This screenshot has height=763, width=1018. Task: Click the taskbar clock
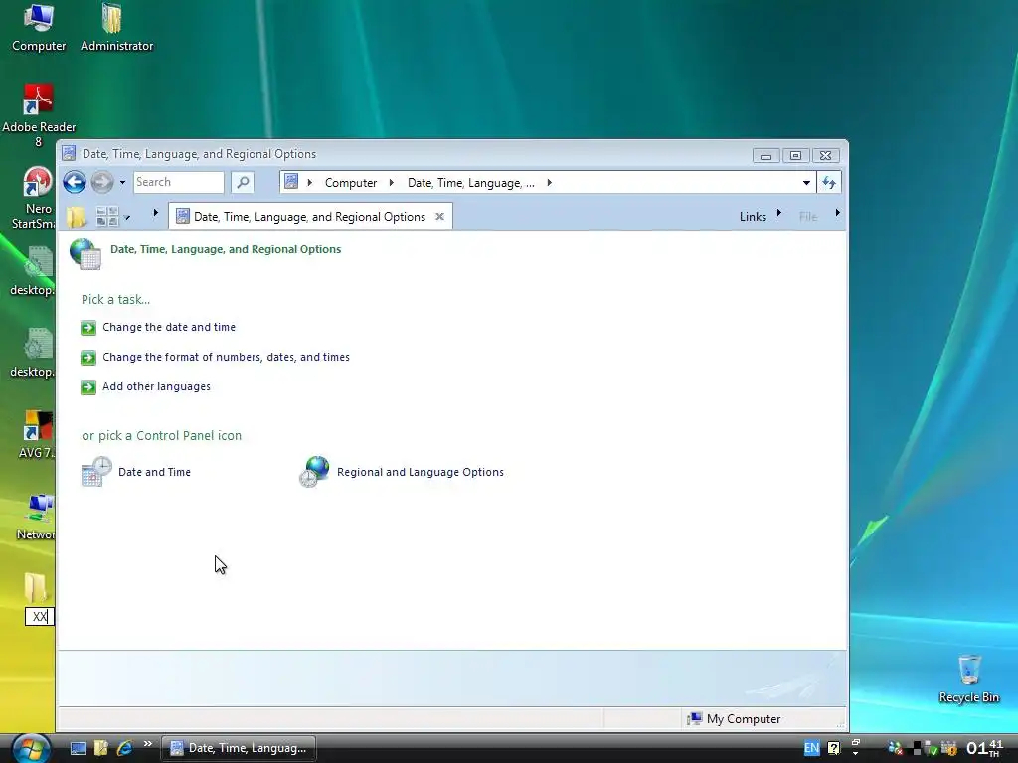coord(984,748)
